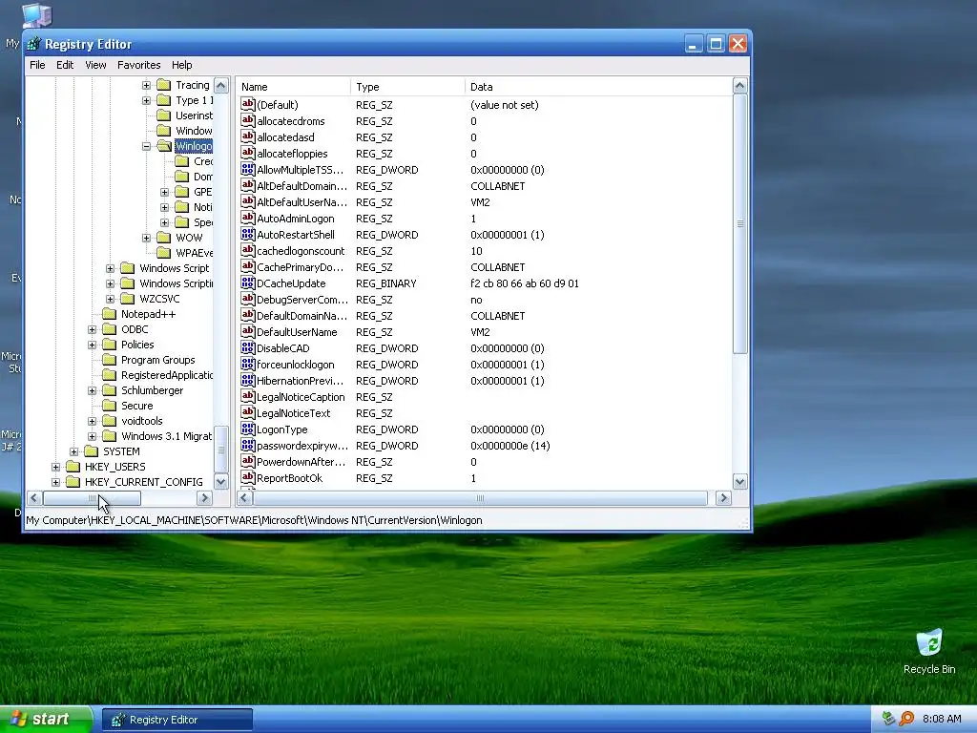Select the AltDefaultDomain value name
This screenshot has width=977, height=733.
pyautogui.click(x=302, y=186)
